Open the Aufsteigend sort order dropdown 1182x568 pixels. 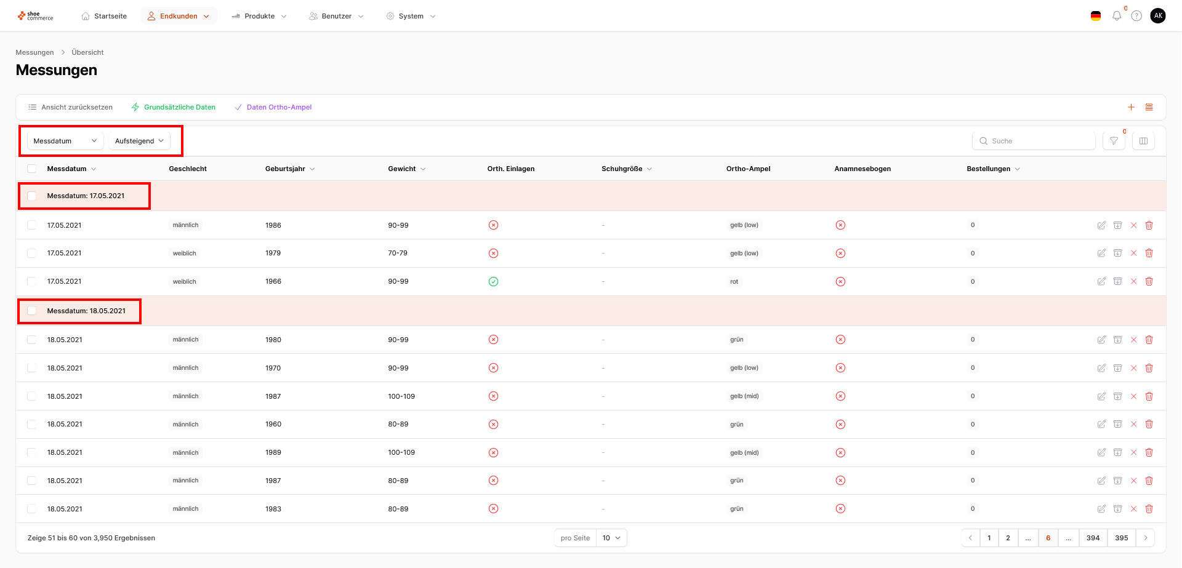tap(139, 141)
